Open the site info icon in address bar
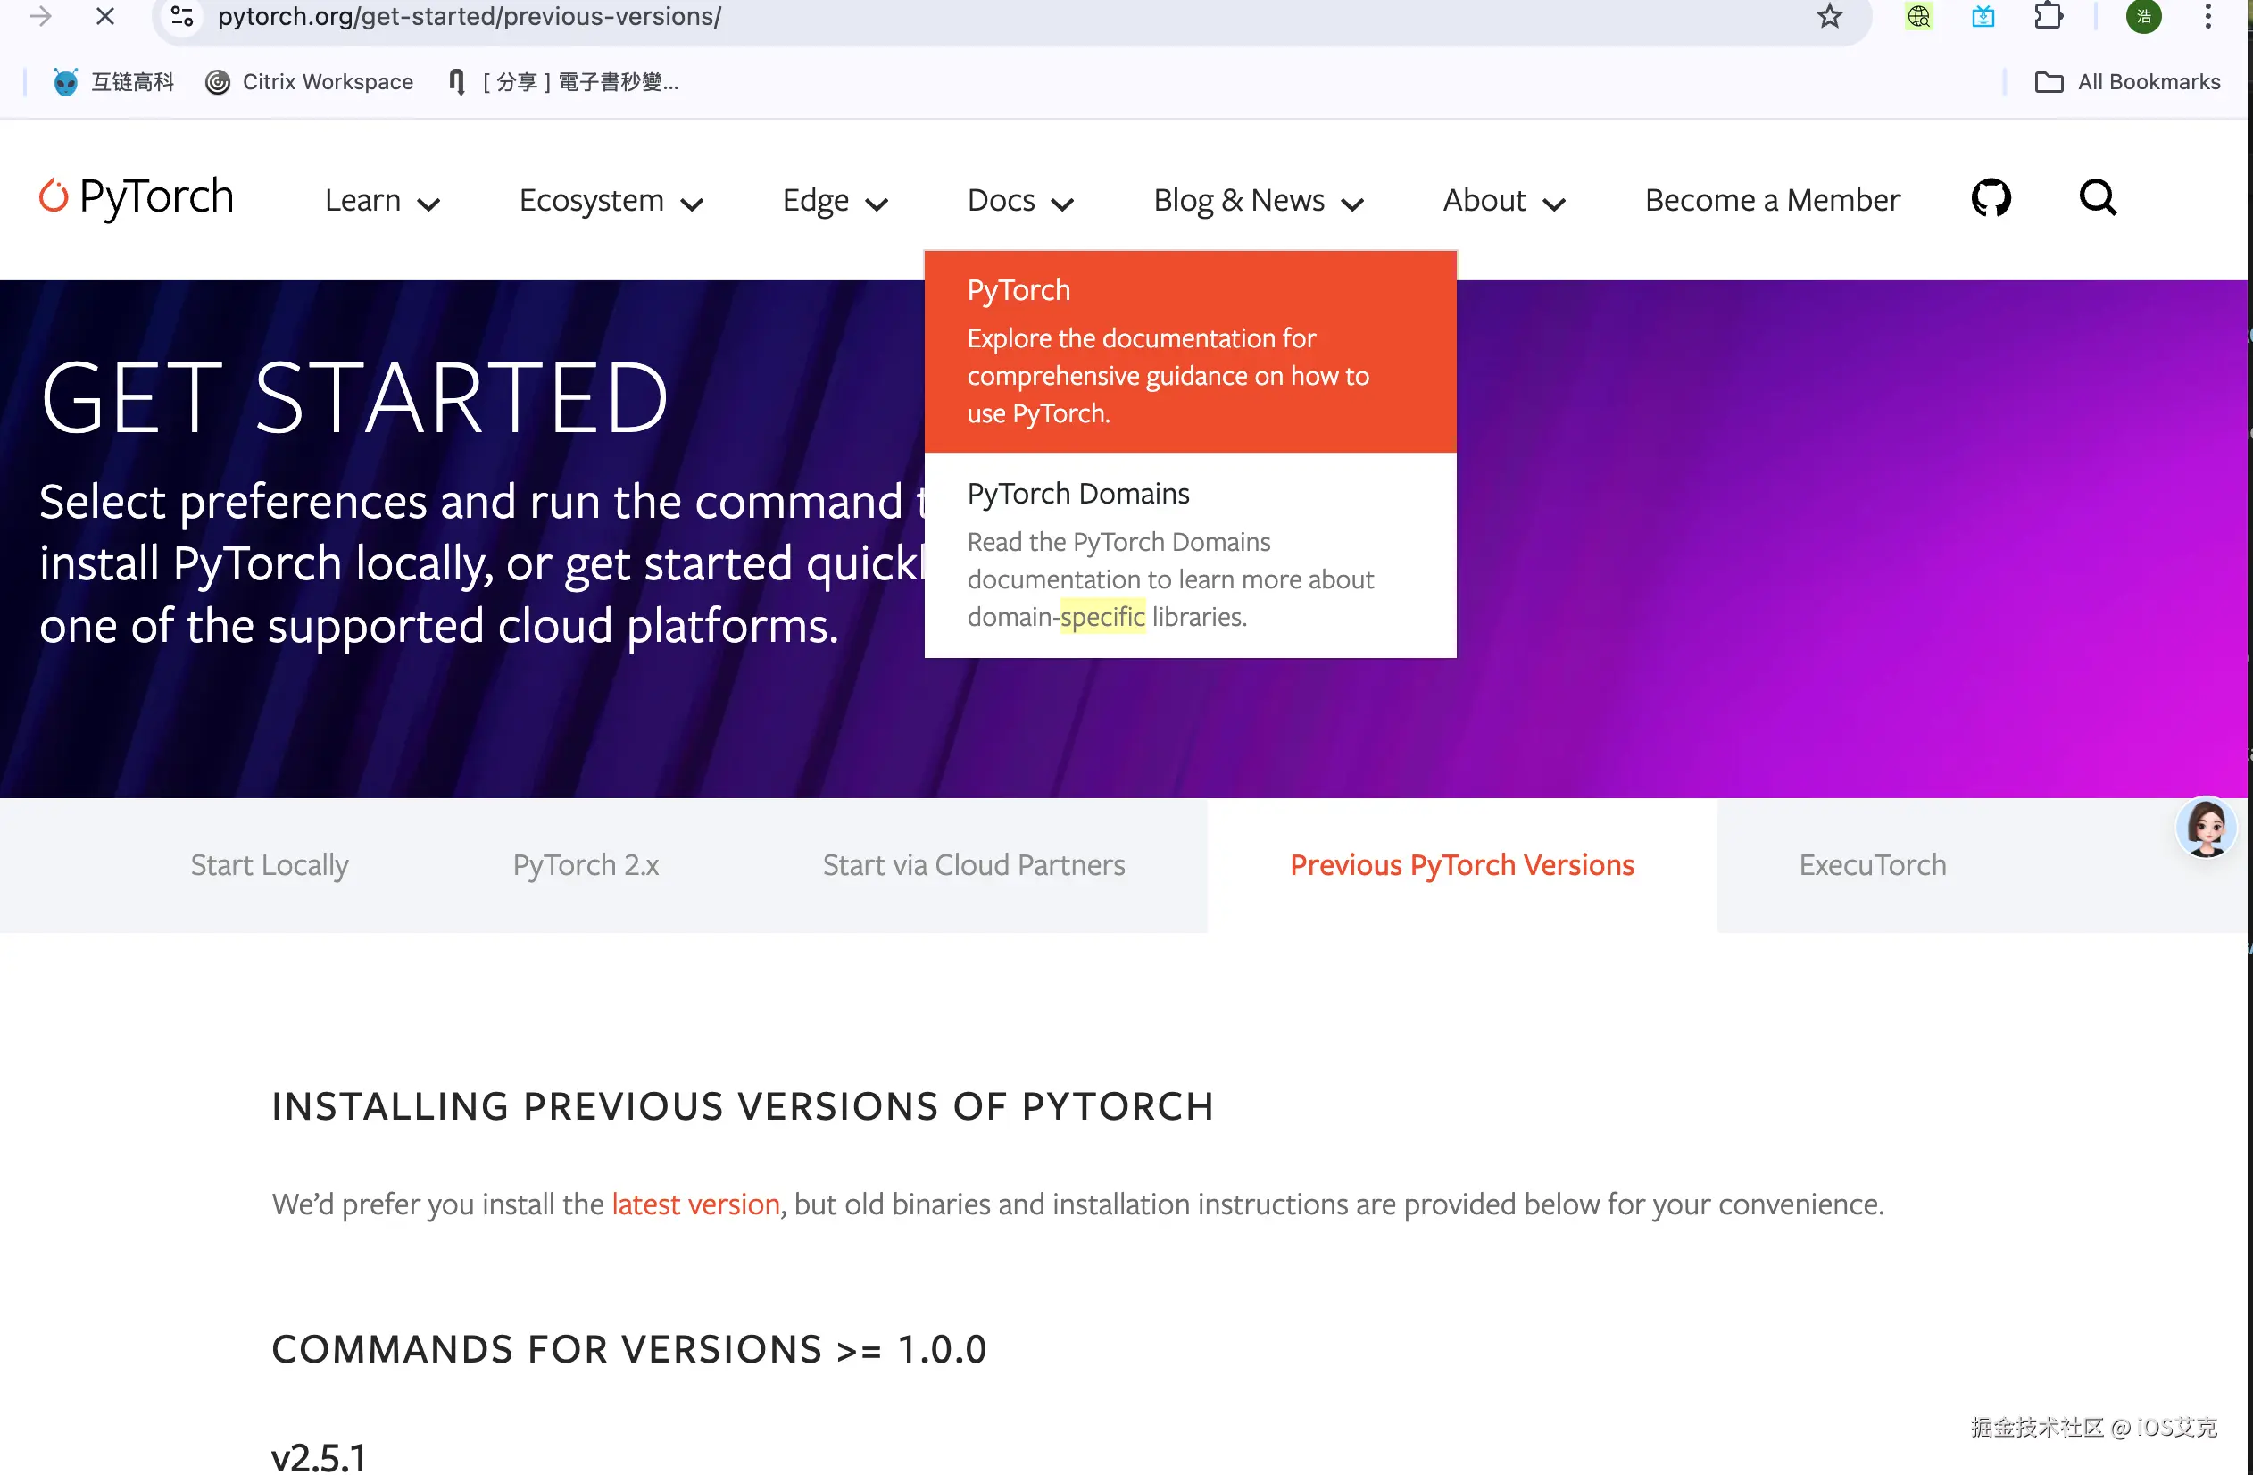2253x1475 pixels. [182, 16]
